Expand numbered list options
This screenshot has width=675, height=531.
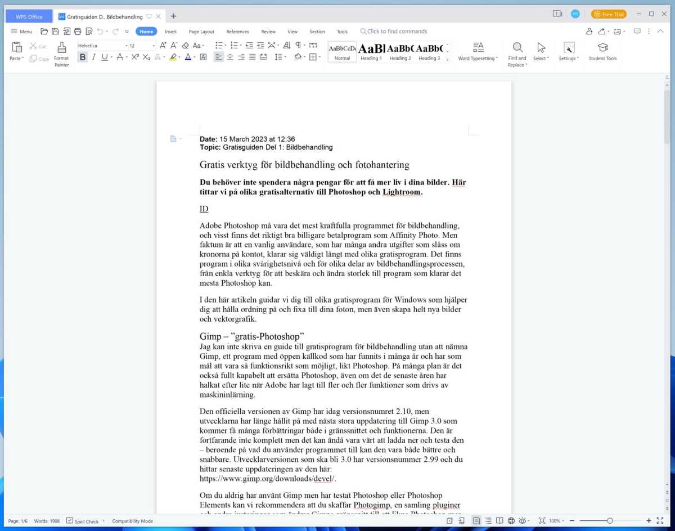(x=240, y=46)
